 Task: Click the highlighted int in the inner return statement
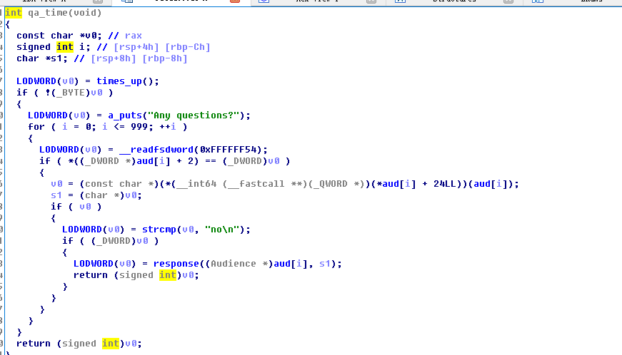point(167,275)
